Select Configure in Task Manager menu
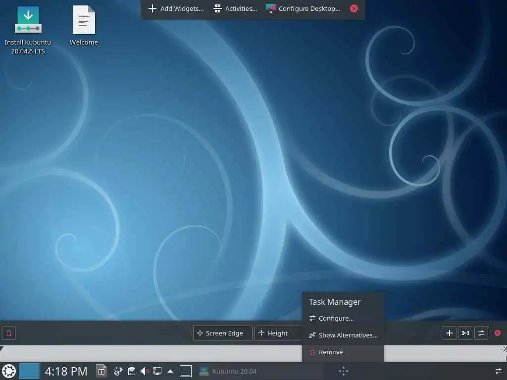This screenshot has width=507, height=380. pyautogui.click(x=343, y=318)
